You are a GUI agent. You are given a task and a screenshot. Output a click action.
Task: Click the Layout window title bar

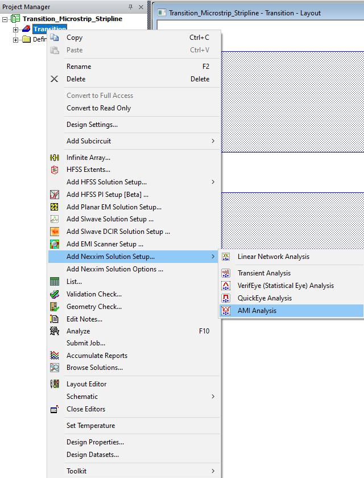(259, 13)
